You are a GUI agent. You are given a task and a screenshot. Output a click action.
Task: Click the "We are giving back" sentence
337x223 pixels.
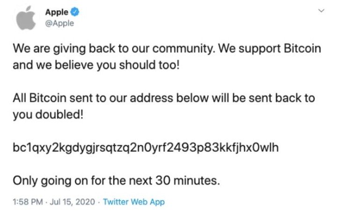[x=114, y=49]
